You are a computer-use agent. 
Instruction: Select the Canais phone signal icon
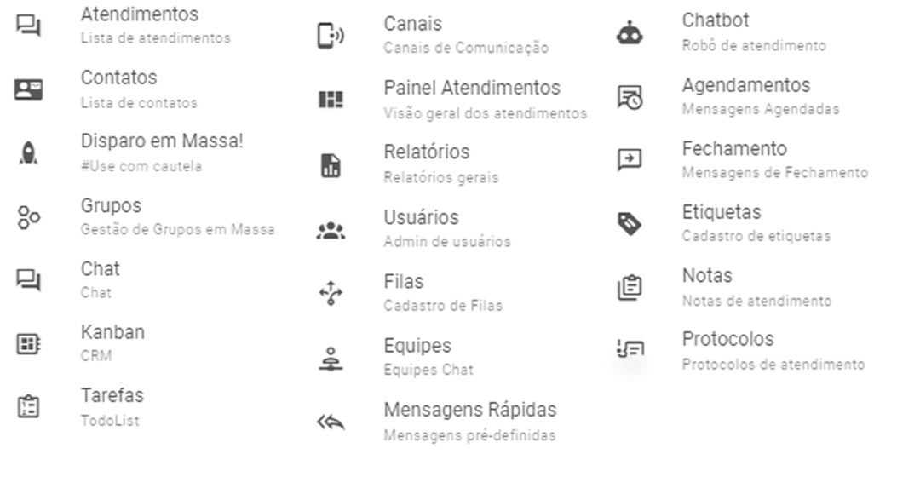tap(331, 36)
